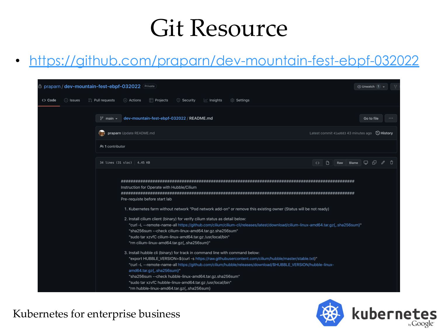Click the 4.45 KB file size

(143, 163)
